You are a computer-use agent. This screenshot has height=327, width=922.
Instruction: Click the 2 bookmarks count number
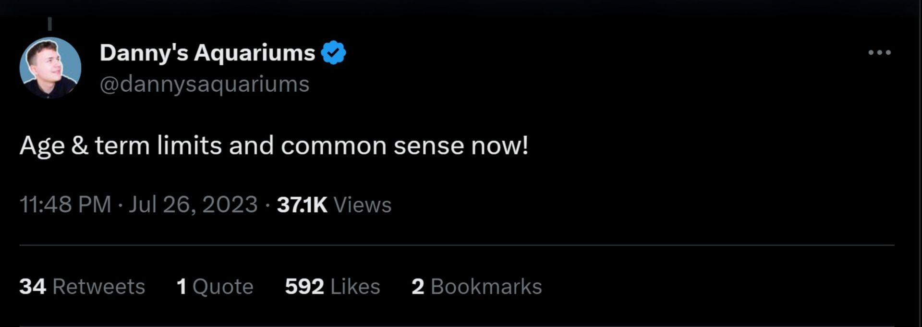coord(418,287)
